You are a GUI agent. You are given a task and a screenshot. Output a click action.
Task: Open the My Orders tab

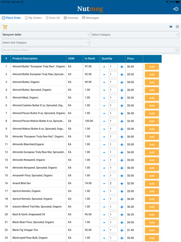33,18
